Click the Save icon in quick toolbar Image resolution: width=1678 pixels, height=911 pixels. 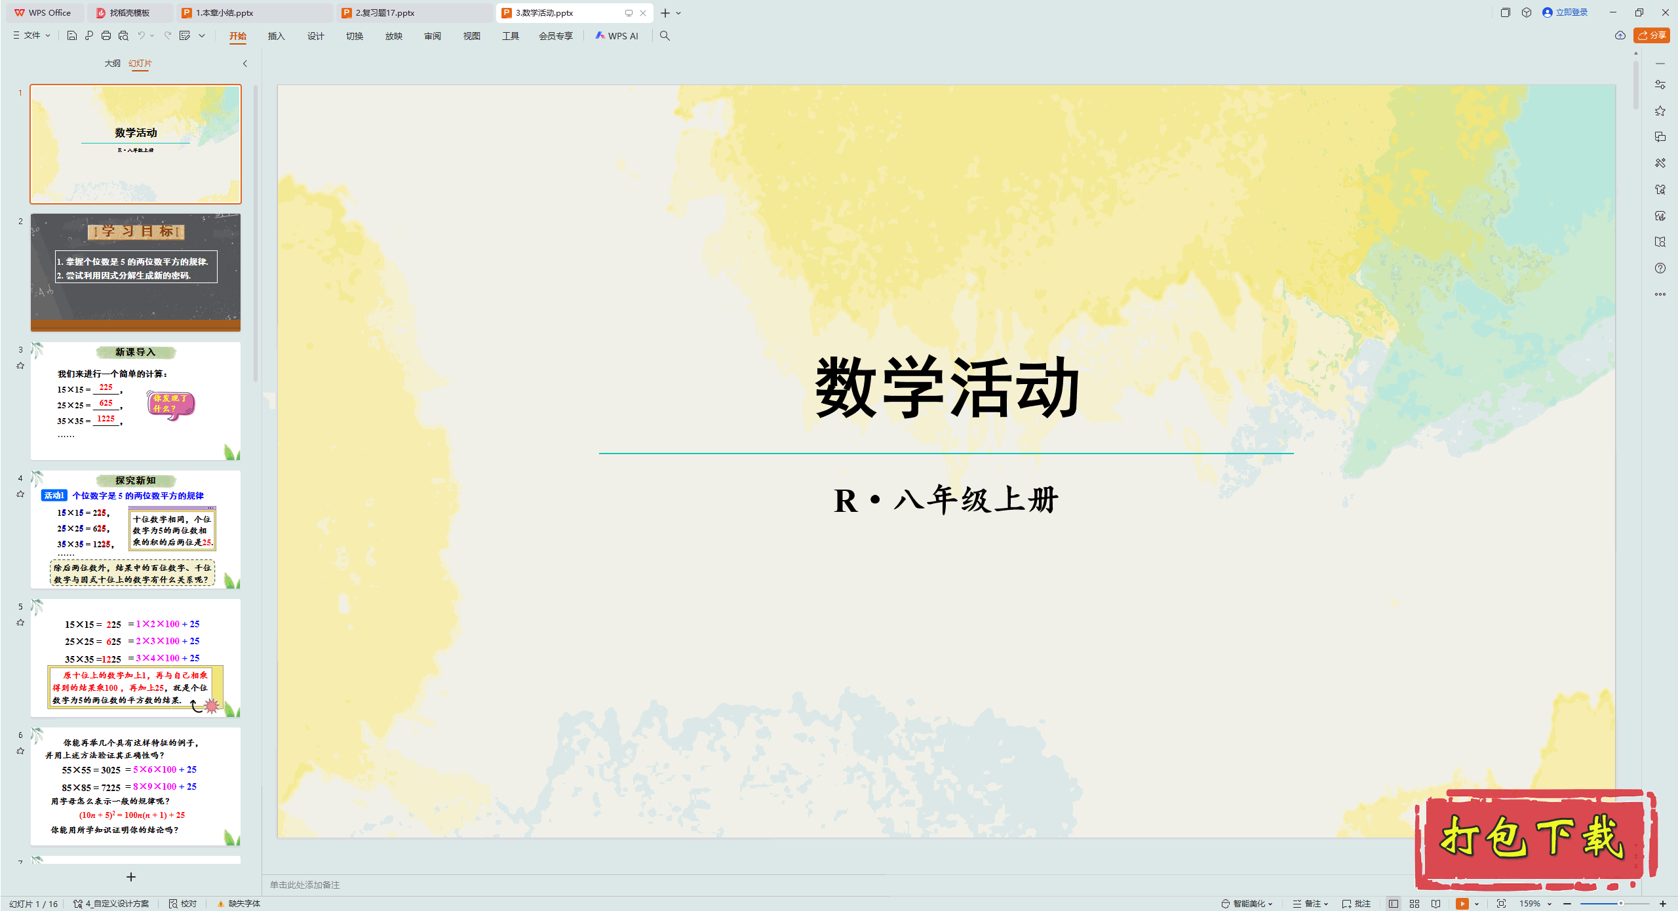pyautogui.click(x=72, y=35)
